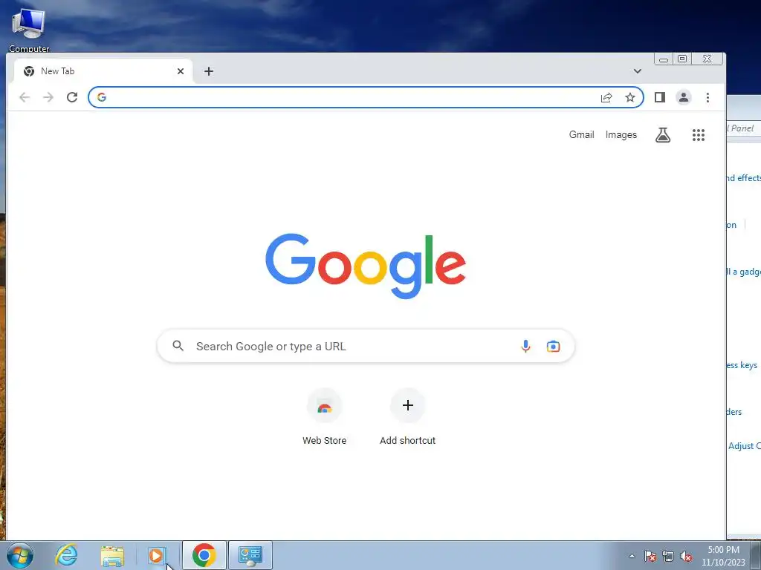Open Windows Explorer from the taskbar
The height and width of the screenshot is (570, 761).
[x=112, y=555]
